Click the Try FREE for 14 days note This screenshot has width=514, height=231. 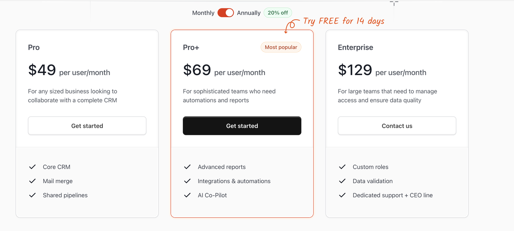point(343,21)
